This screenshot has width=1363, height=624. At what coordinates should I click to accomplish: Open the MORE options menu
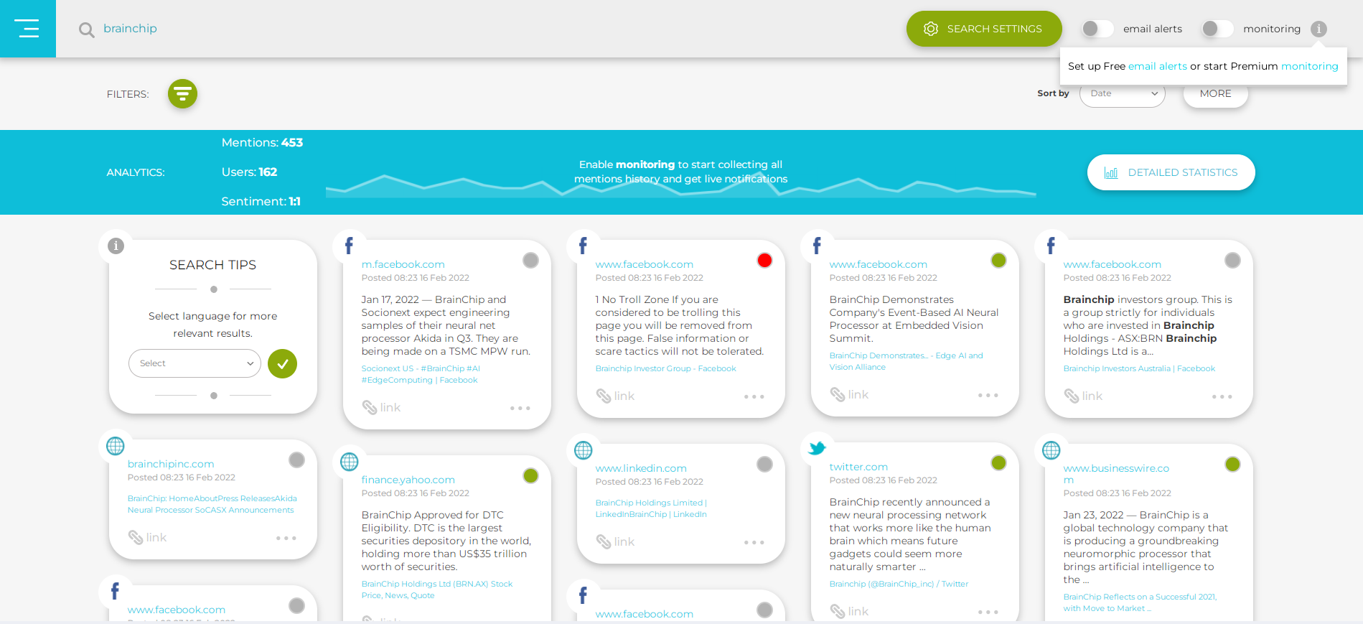(x=1215, y=93)
